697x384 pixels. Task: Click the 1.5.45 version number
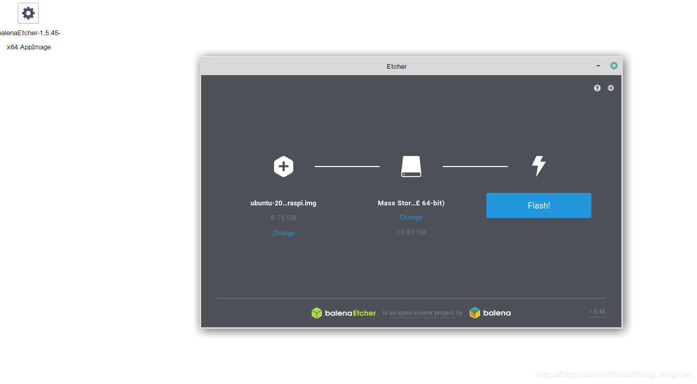click(x=597, y=312)
